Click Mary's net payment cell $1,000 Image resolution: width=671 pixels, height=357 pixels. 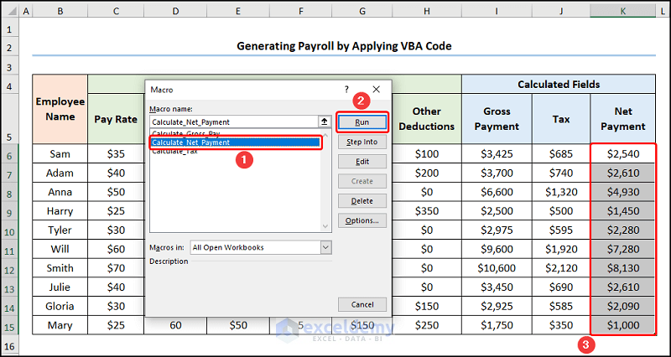click(622, 325)
